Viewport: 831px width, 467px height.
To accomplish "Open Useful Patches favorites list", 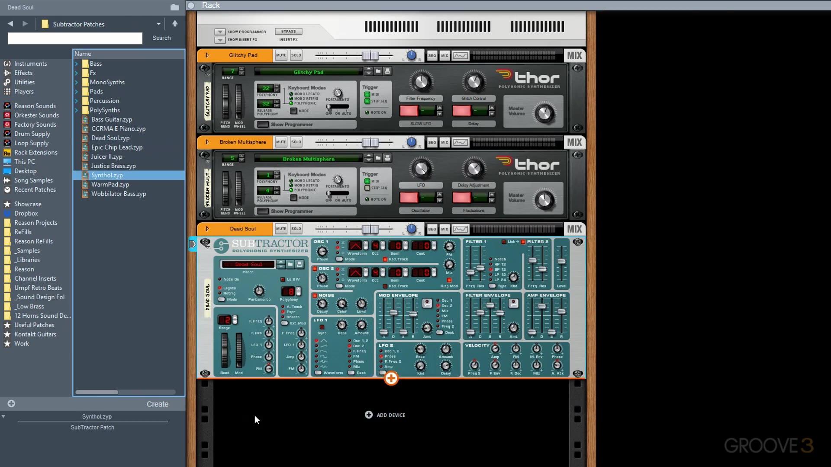I will 34,325.
